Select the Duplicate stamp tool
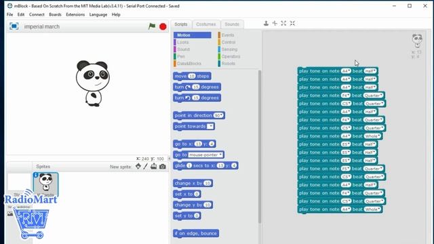The image size is (434, 244). click(x=266, y=23)
